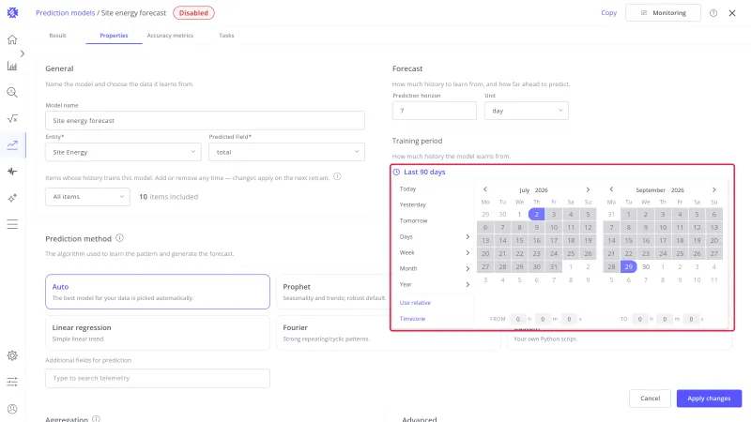Open the user account sidebar icon
This screenshot has height=422, width=751.
click(12, 409)
